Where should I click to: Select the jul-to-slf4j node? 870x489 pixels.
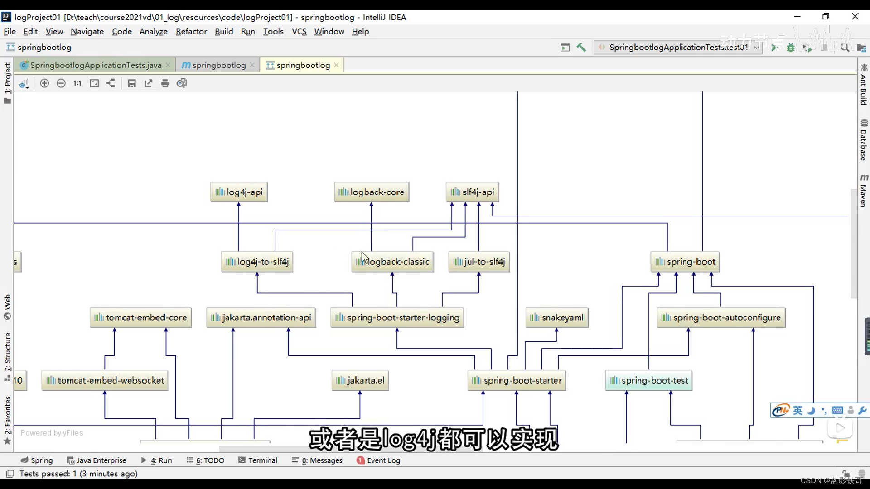[479, 262]
